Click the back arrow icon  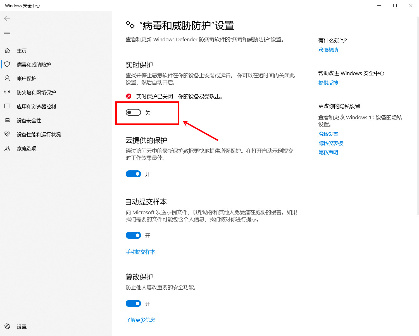(7, 18)
